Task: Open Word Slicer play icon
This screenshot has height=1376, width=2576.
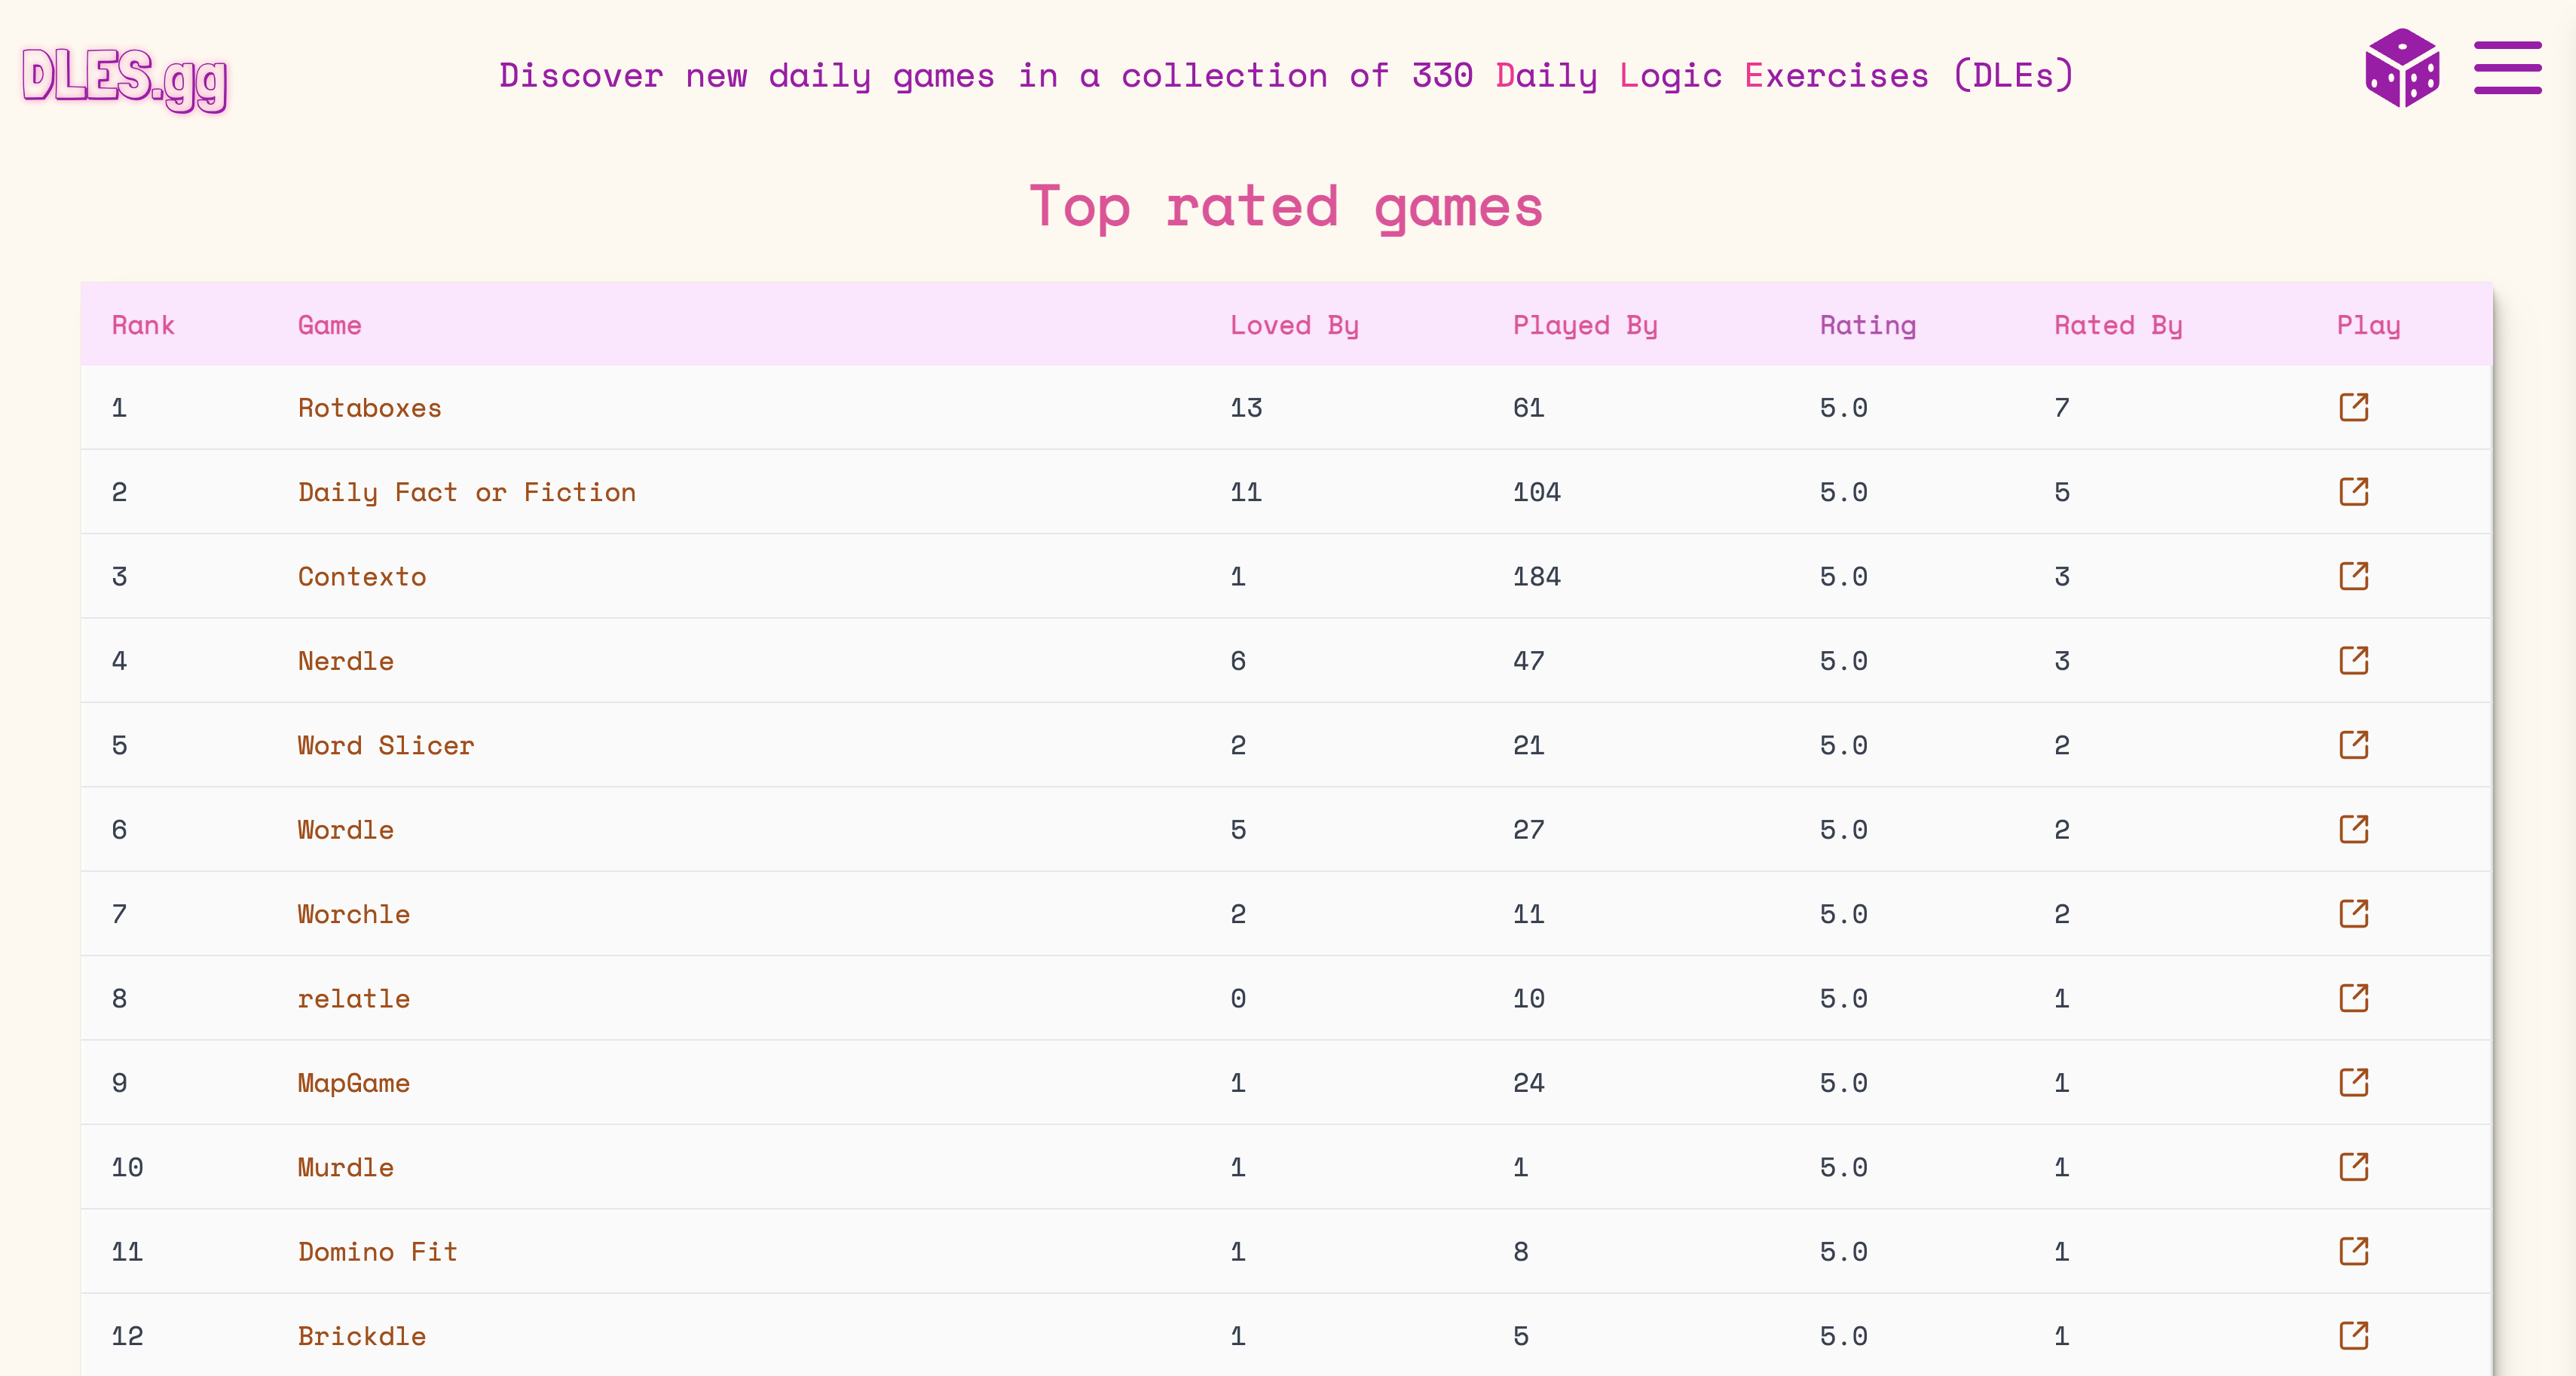Action: 2354,744
